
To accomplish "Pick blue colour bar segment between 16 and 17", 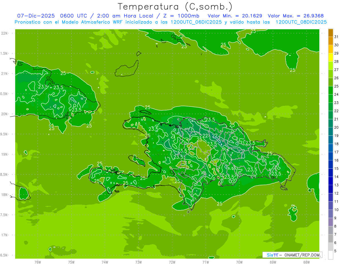I will (331, 156).
